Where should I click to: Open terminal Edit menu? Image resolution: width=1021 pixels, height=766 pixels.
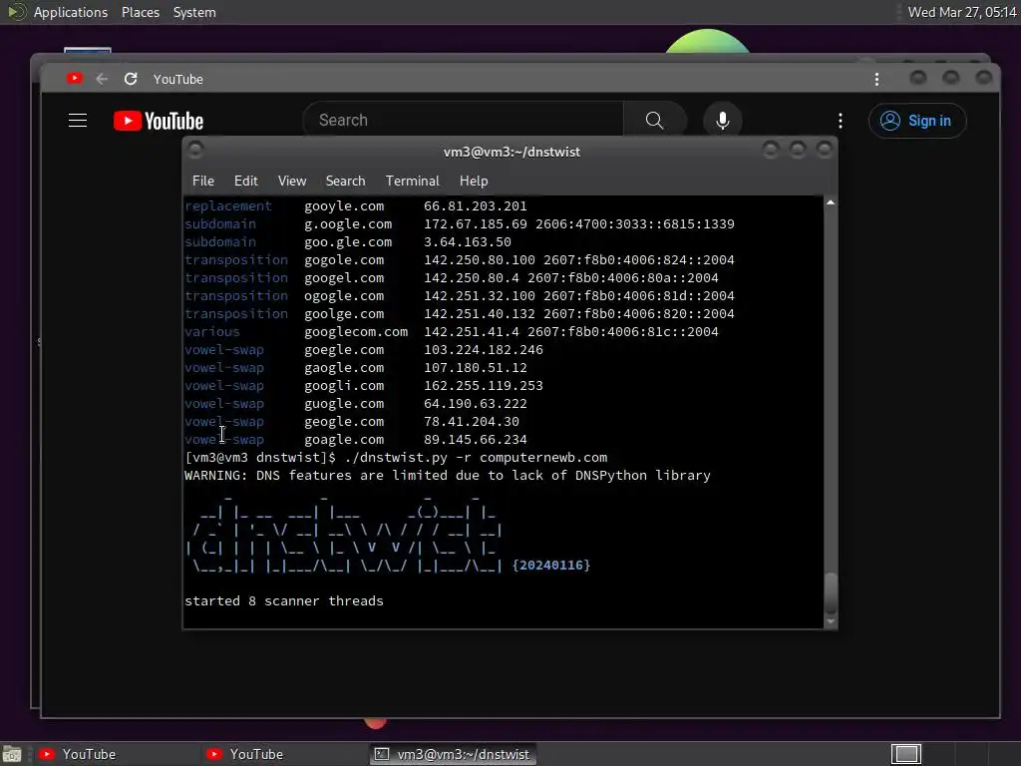pos(245,182)
